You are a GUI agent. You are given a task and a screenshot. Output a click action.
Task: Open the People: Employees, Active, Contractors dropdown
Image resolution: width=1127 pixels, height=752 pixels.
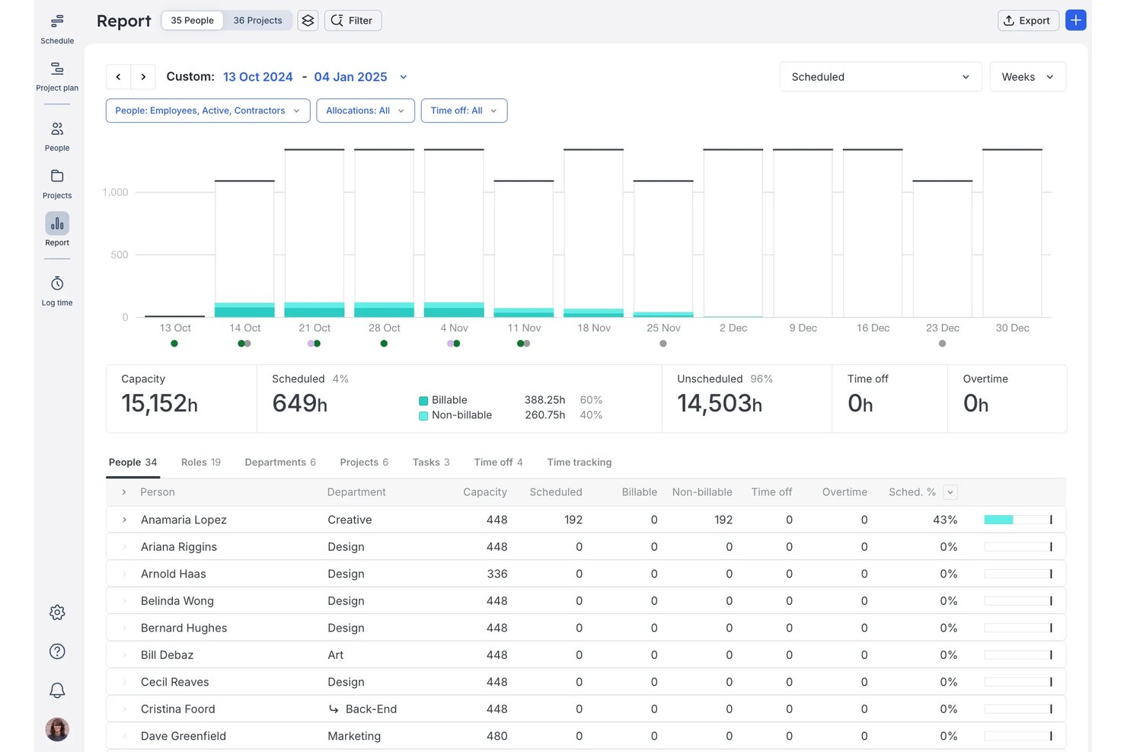(x=208, y=110)
